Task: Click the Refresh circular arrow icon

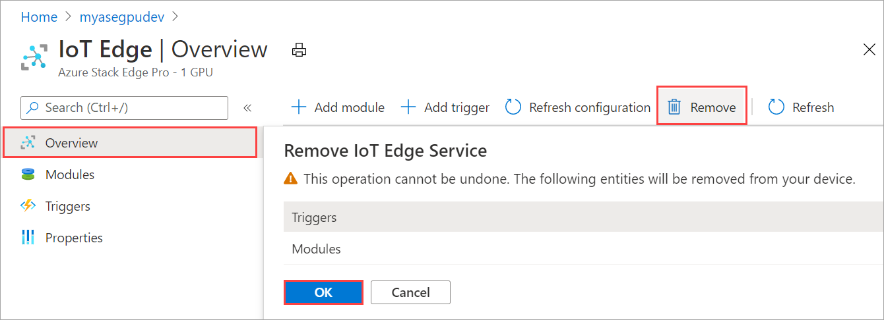Action: (776, 107)
